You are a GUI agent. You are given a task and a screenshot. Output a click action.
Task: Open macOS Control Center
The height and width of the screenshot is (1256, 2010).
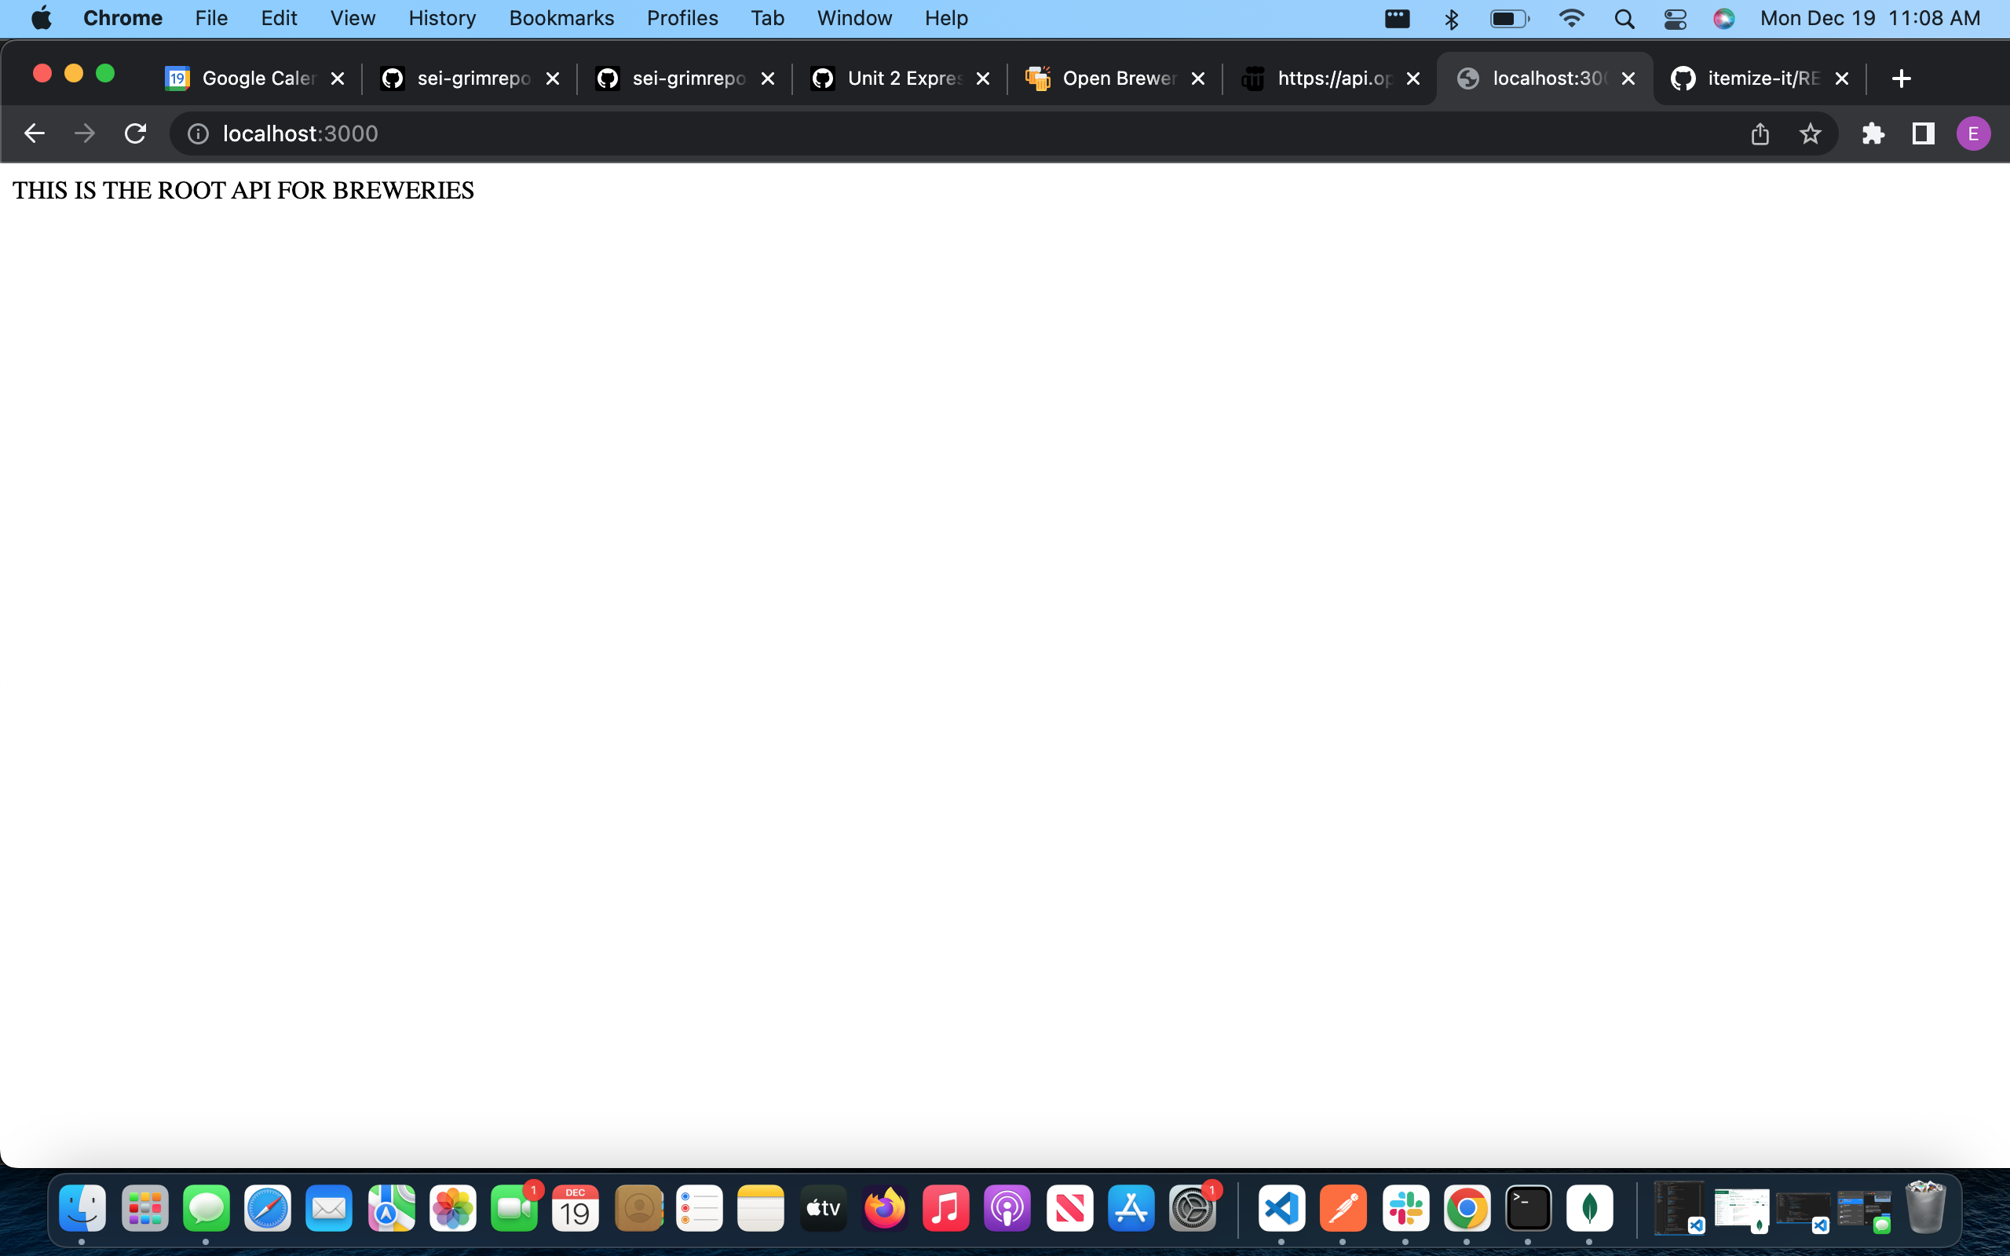[1676, 18]
